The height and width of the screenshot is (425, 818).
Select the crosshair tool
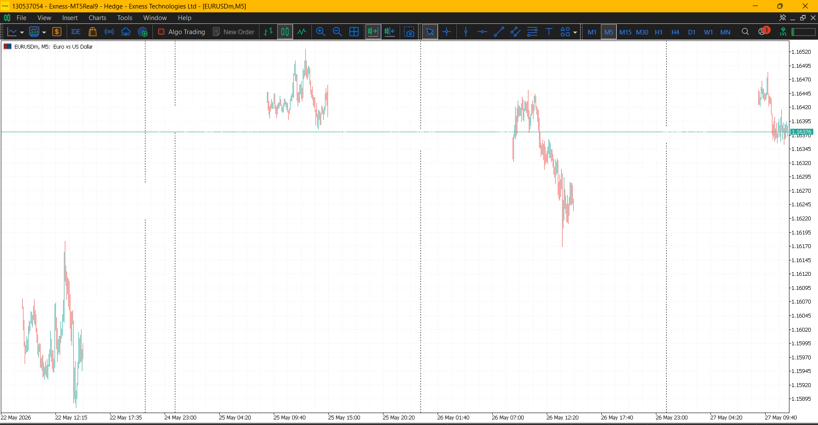(447, 32)
